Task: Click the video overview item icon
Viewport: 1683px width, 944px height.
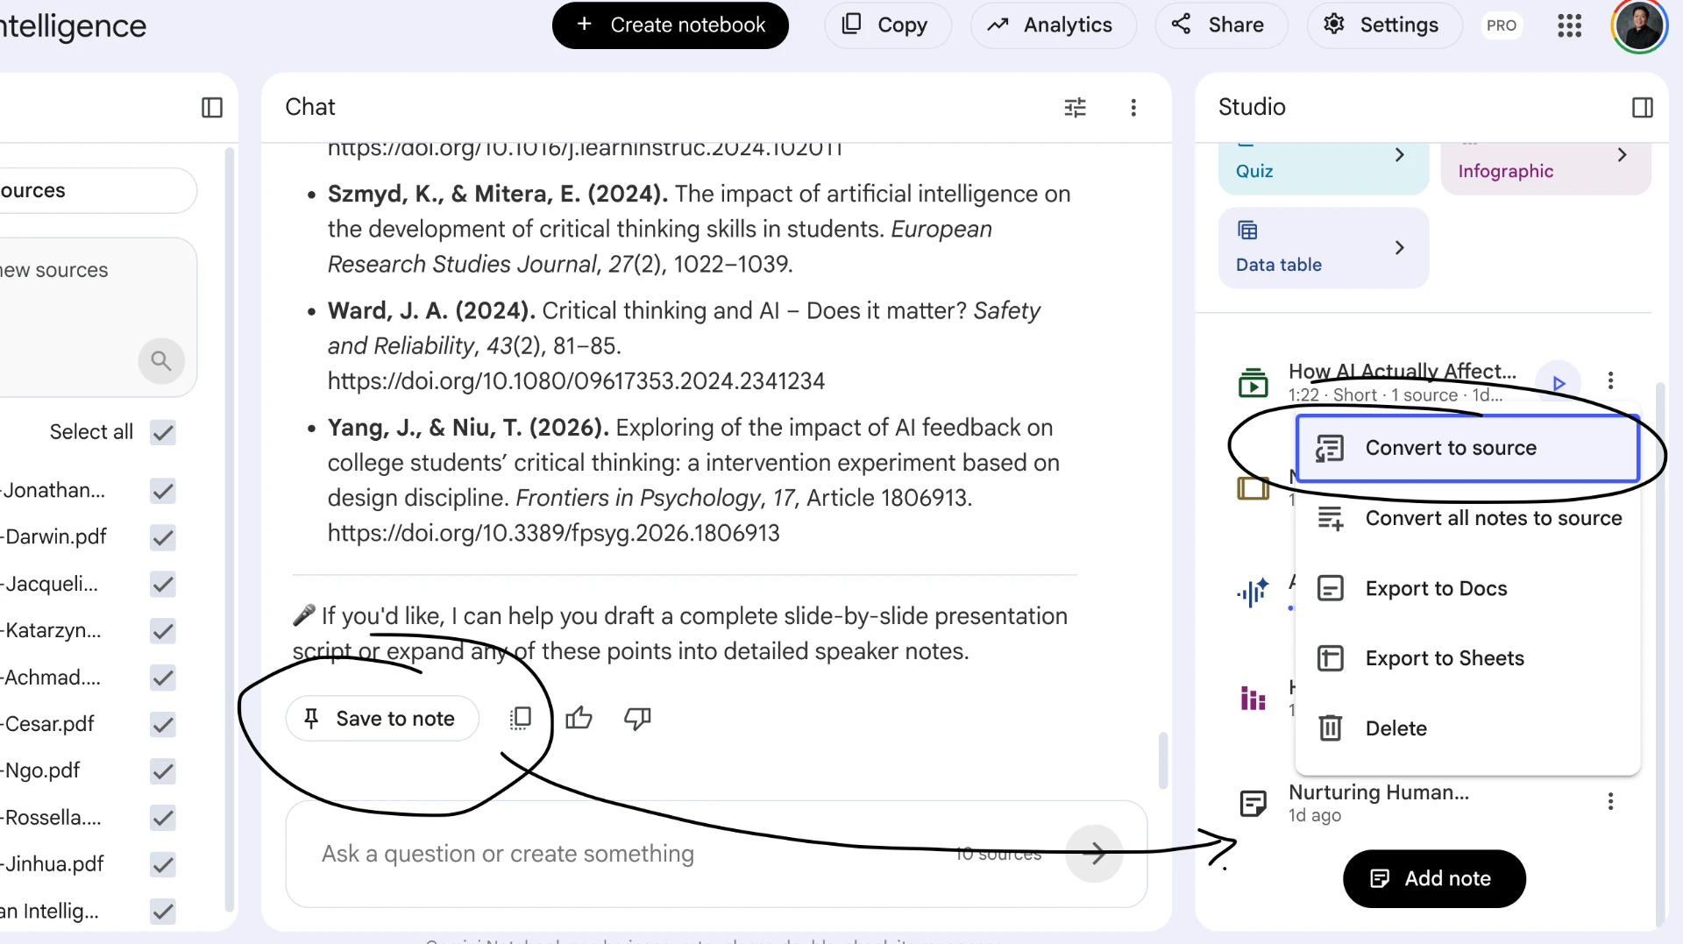Action: pyautogui.click(x=1253, y=383)
